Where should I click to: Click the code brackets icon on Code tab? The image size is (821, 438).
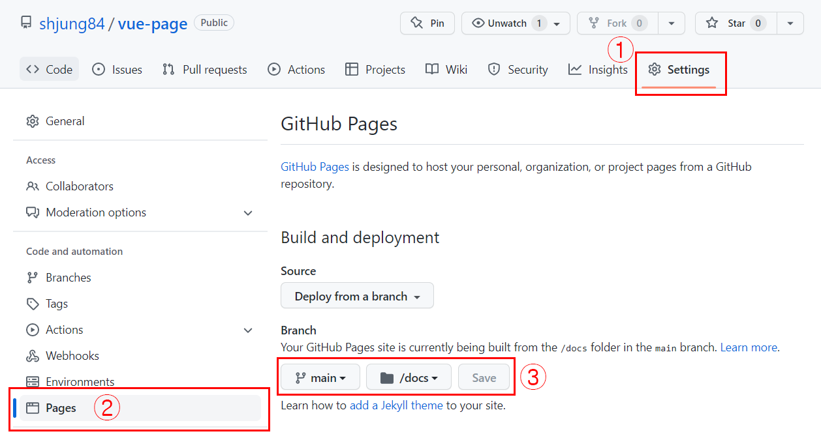(33, 69)
